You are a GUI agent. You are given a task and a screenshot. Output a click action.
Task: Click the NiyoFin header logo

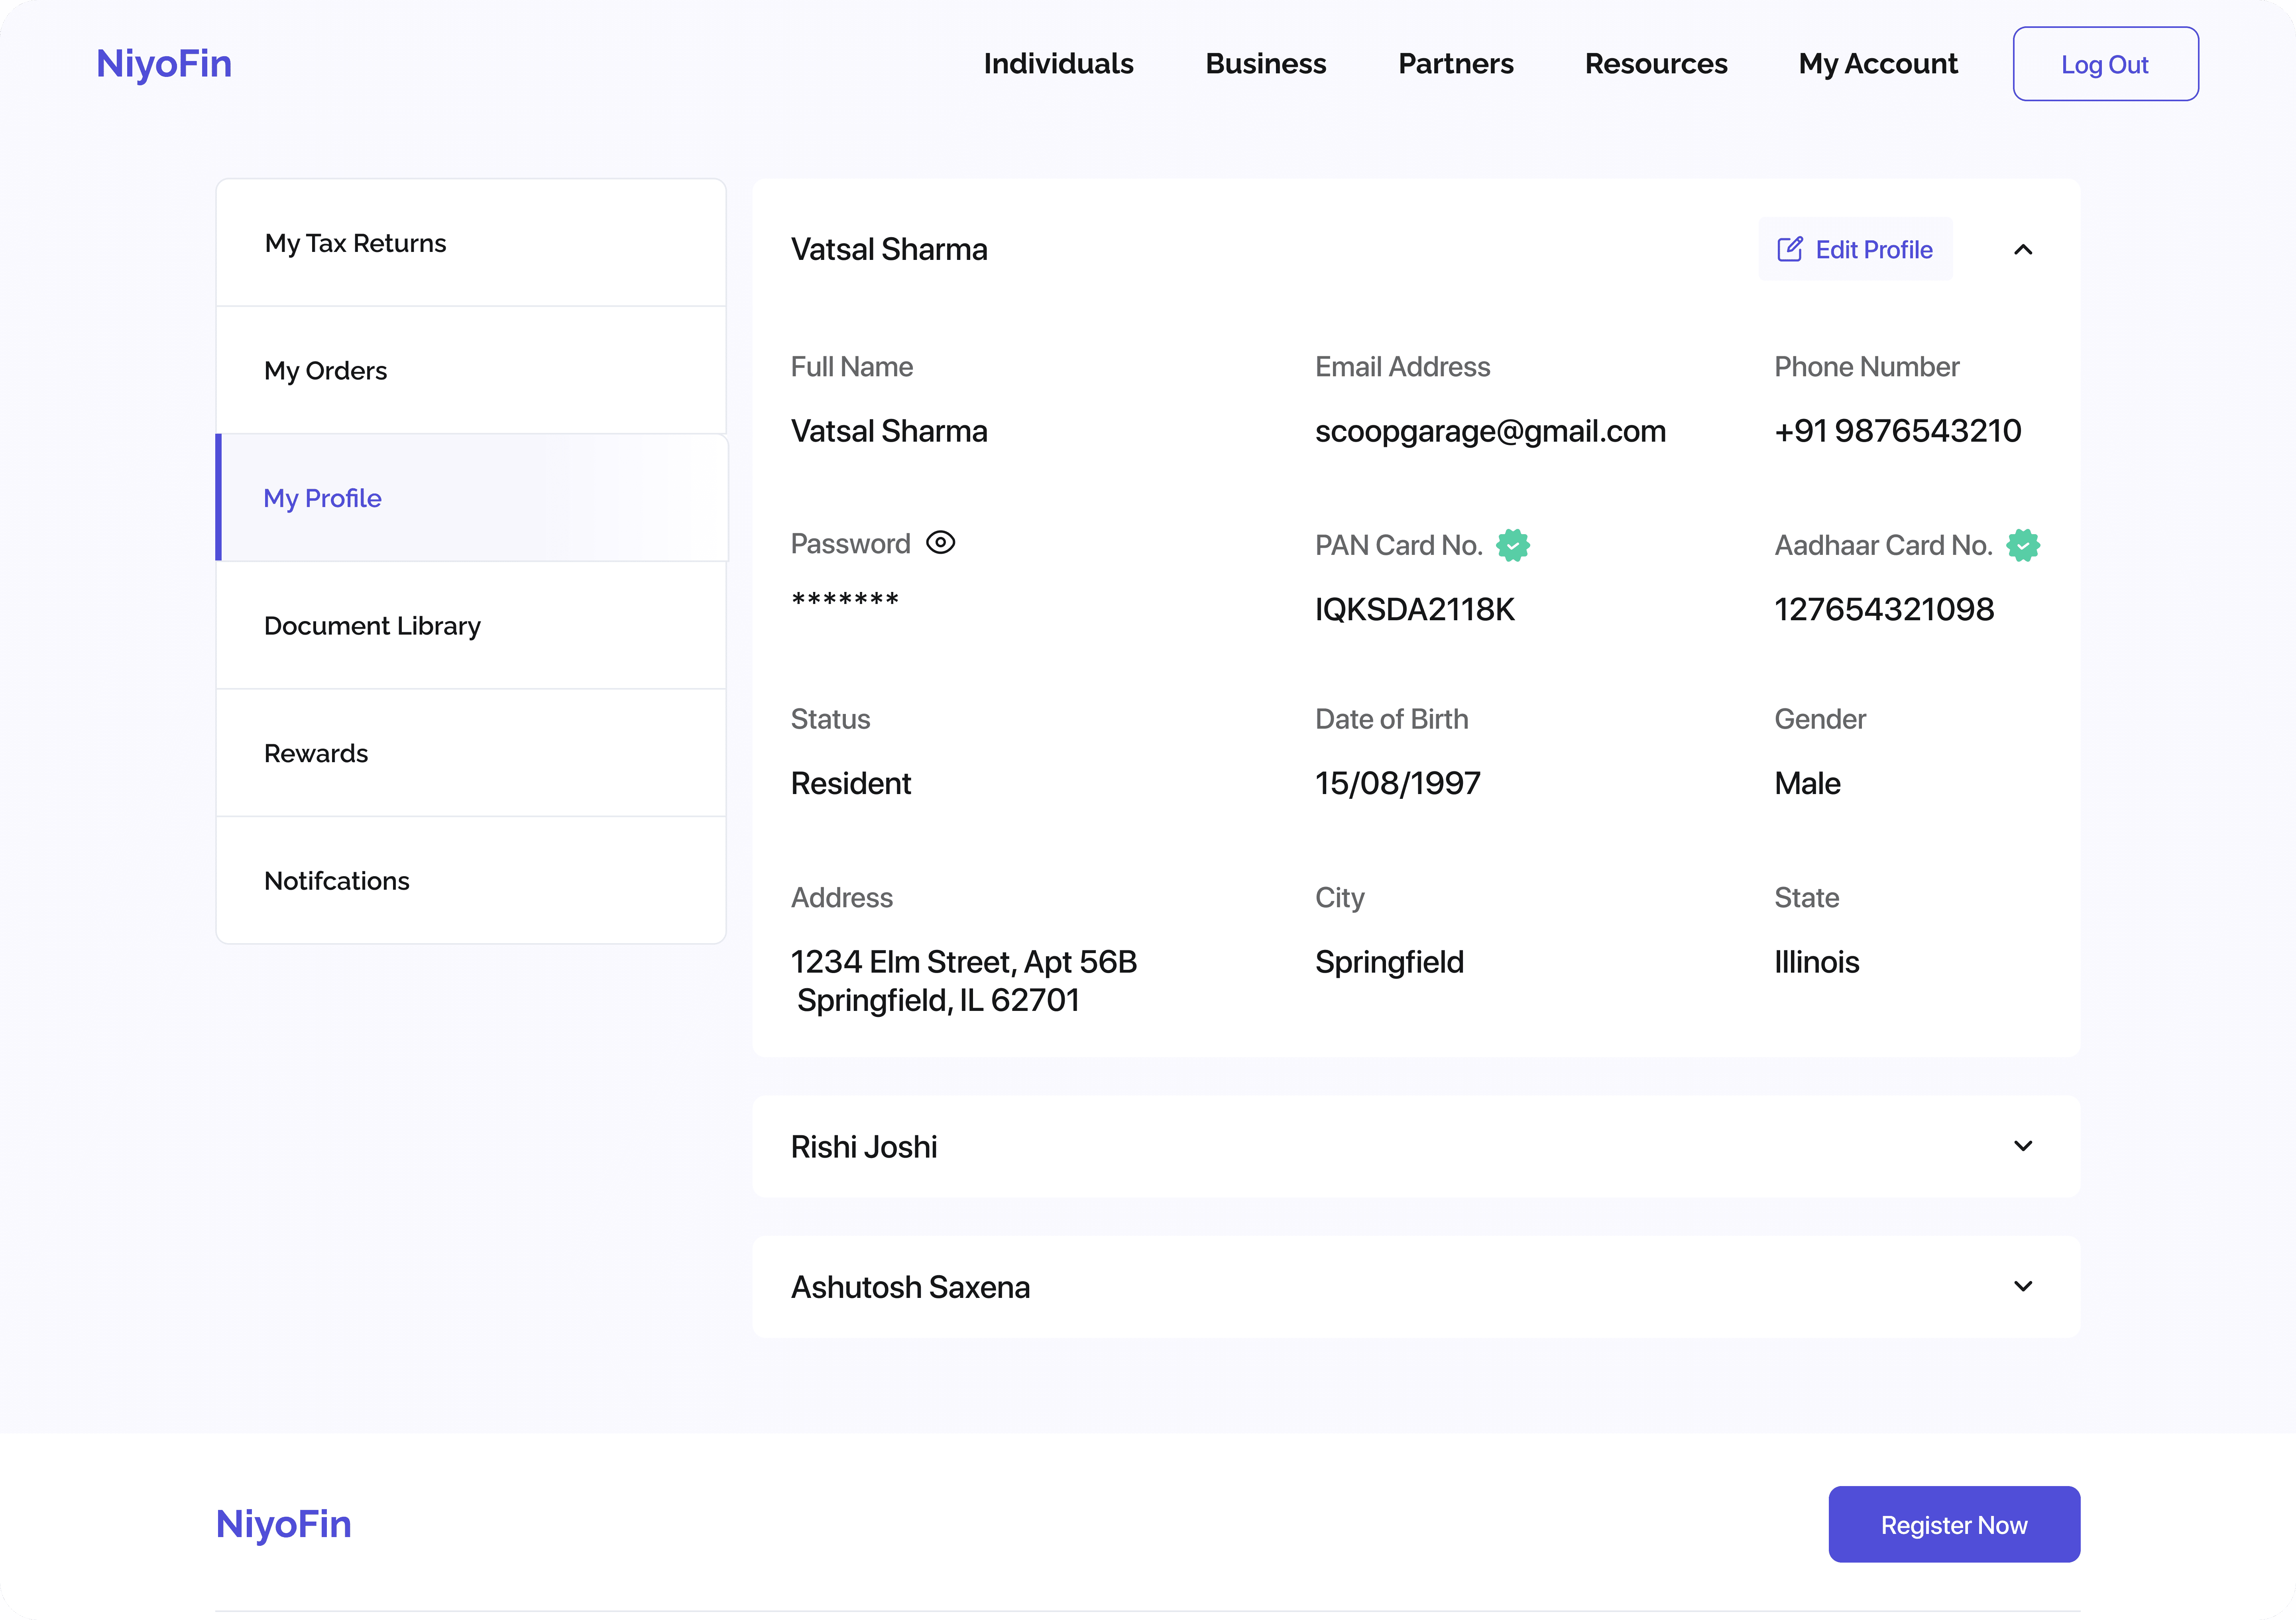click(164, 64)
